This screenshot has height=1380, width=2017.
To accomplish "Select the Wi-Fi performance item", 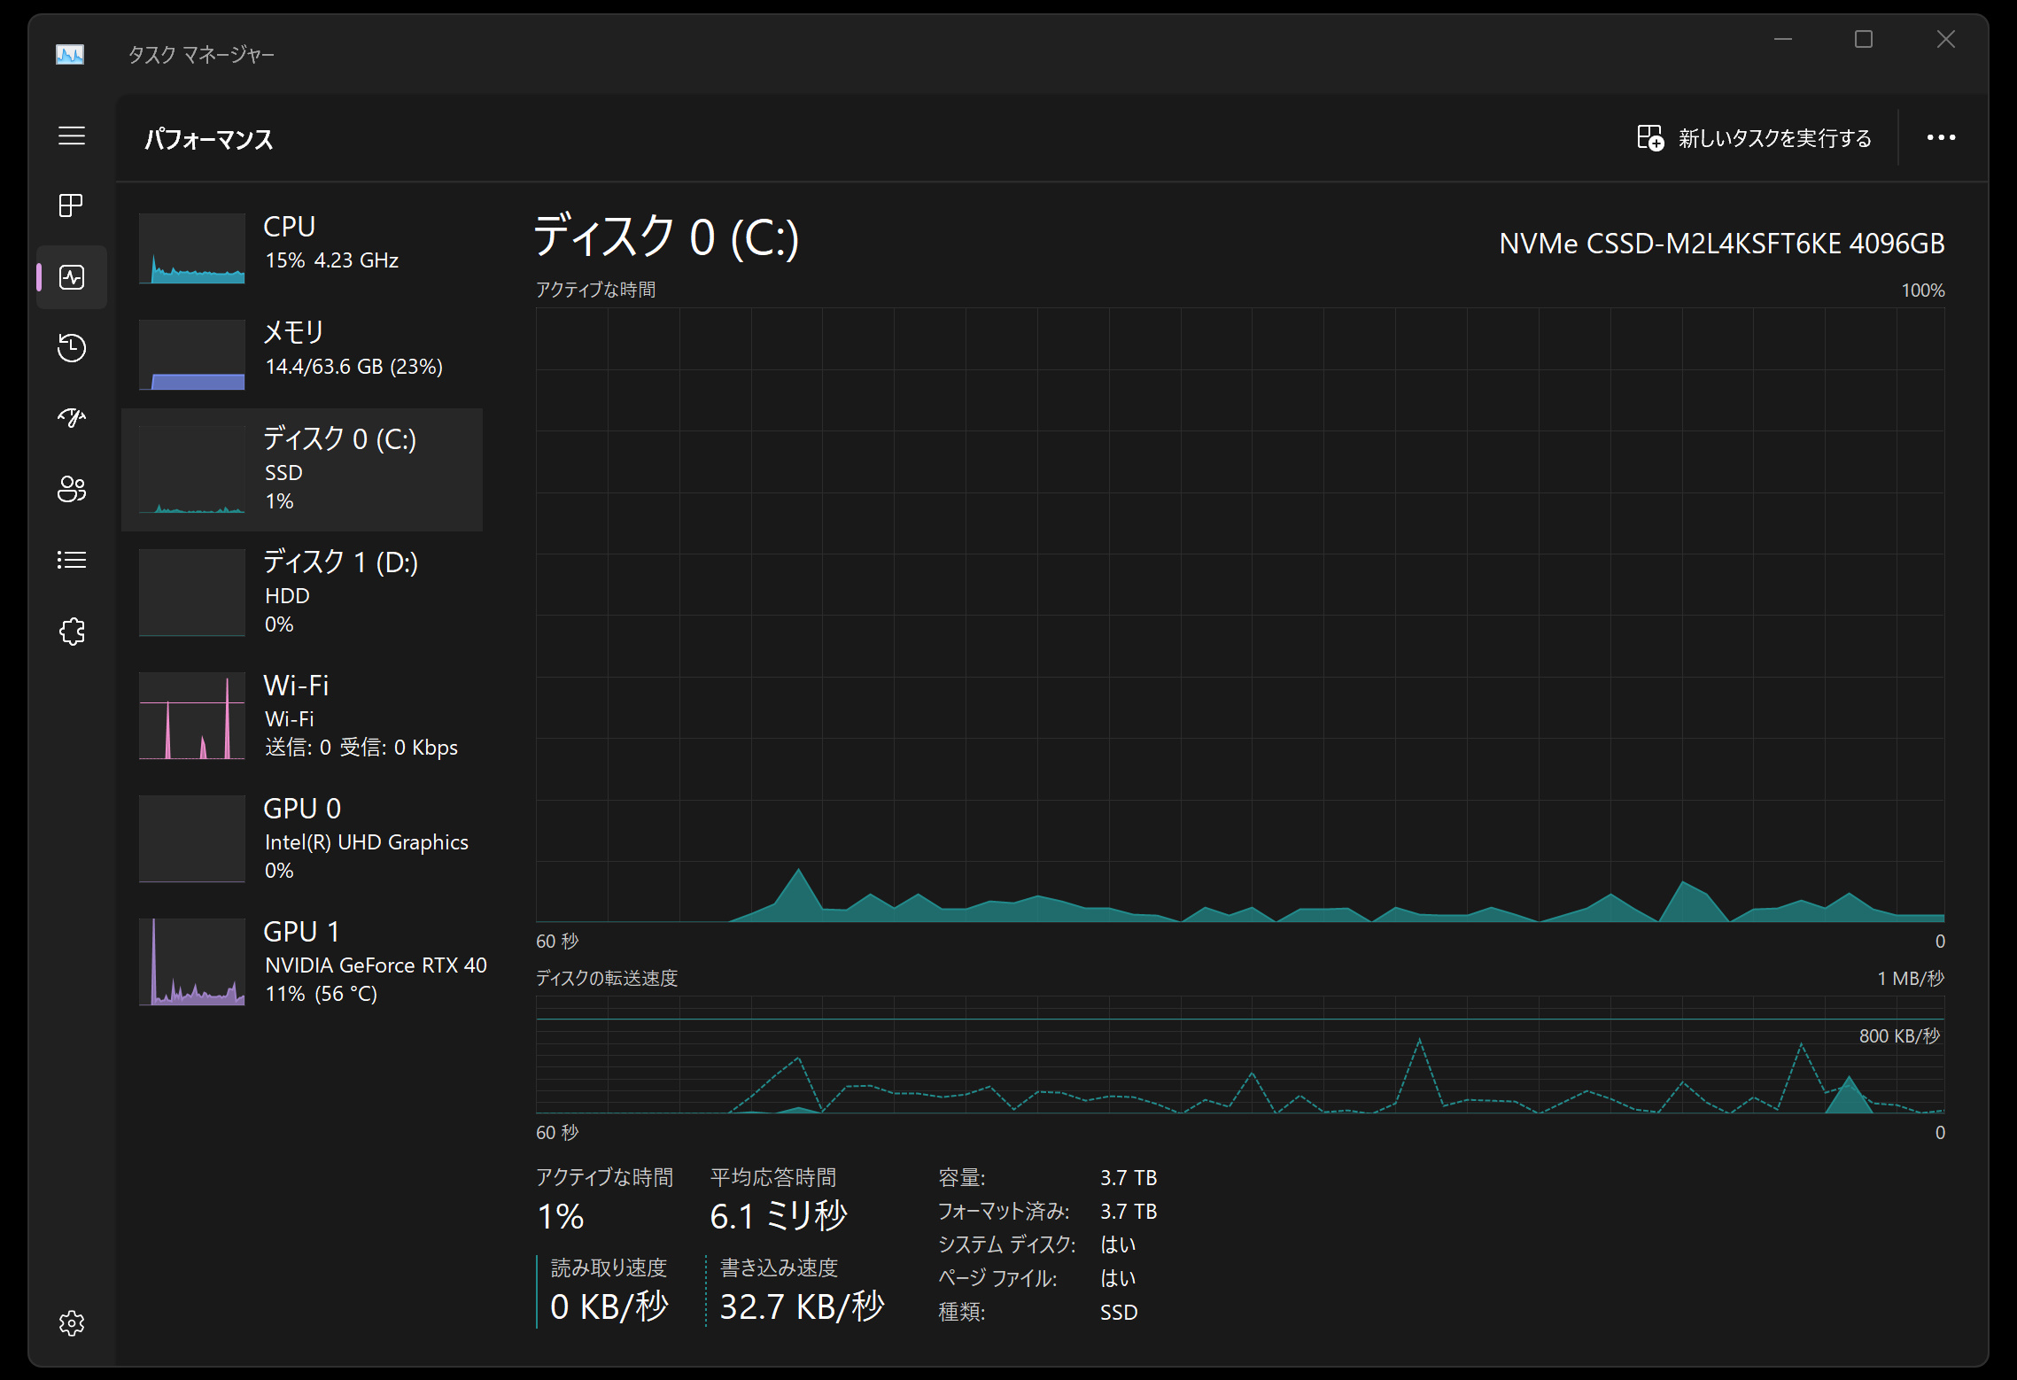I will coord(301,716).
